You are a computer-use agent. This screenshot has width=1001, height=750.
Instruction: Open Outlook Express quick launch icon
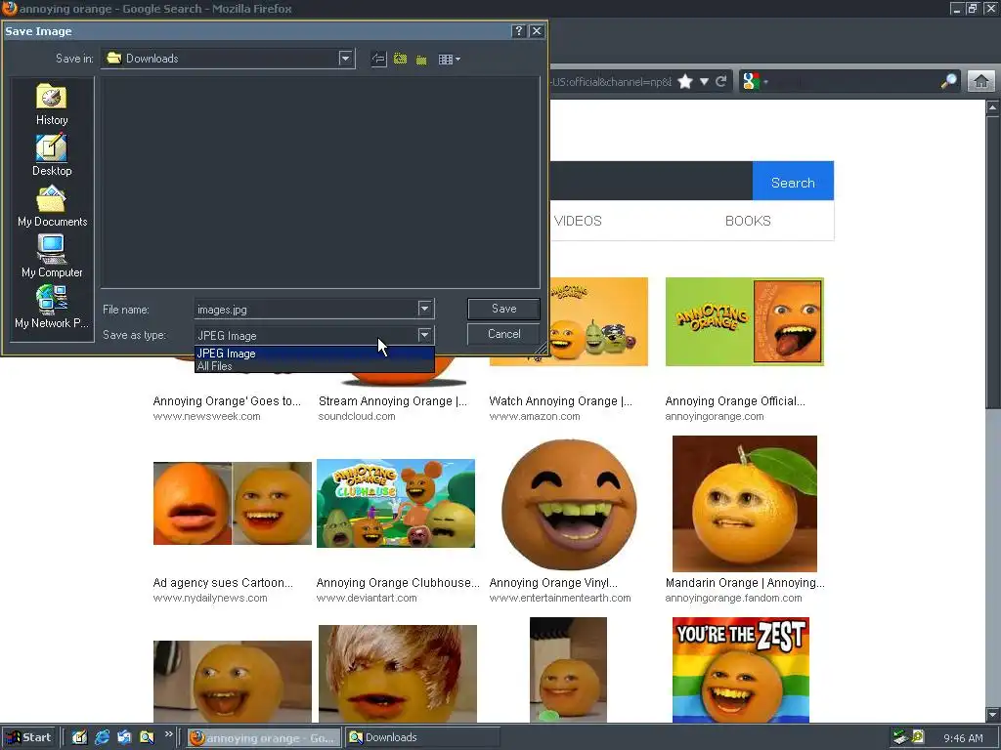pos(124,737)
